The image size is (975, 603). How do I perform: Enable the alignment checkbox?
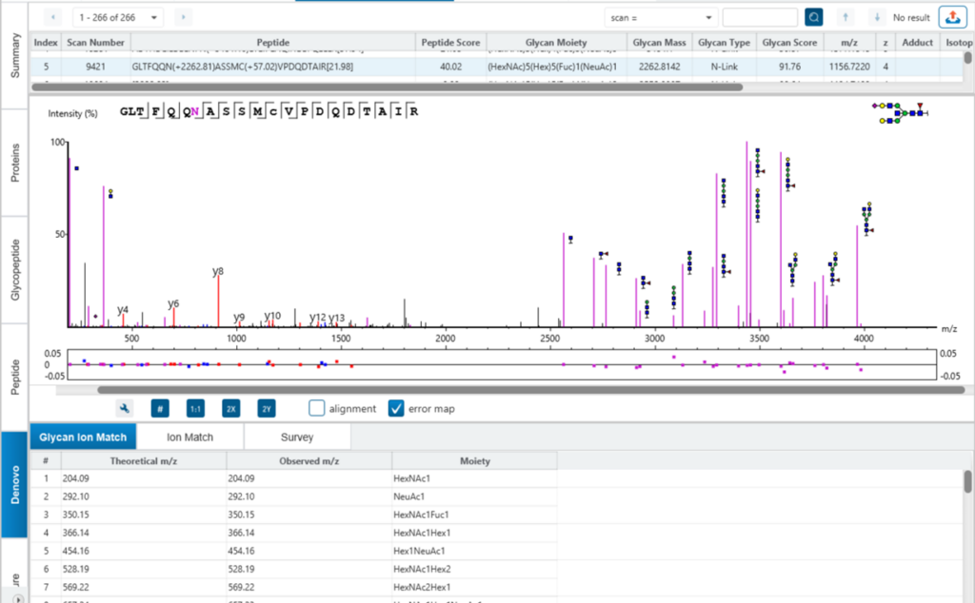(316, 408)
